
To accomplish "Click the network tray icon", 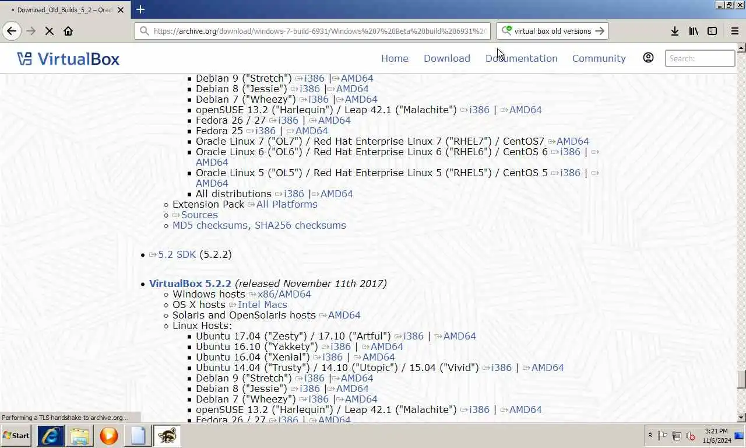I will pos(677,436).
